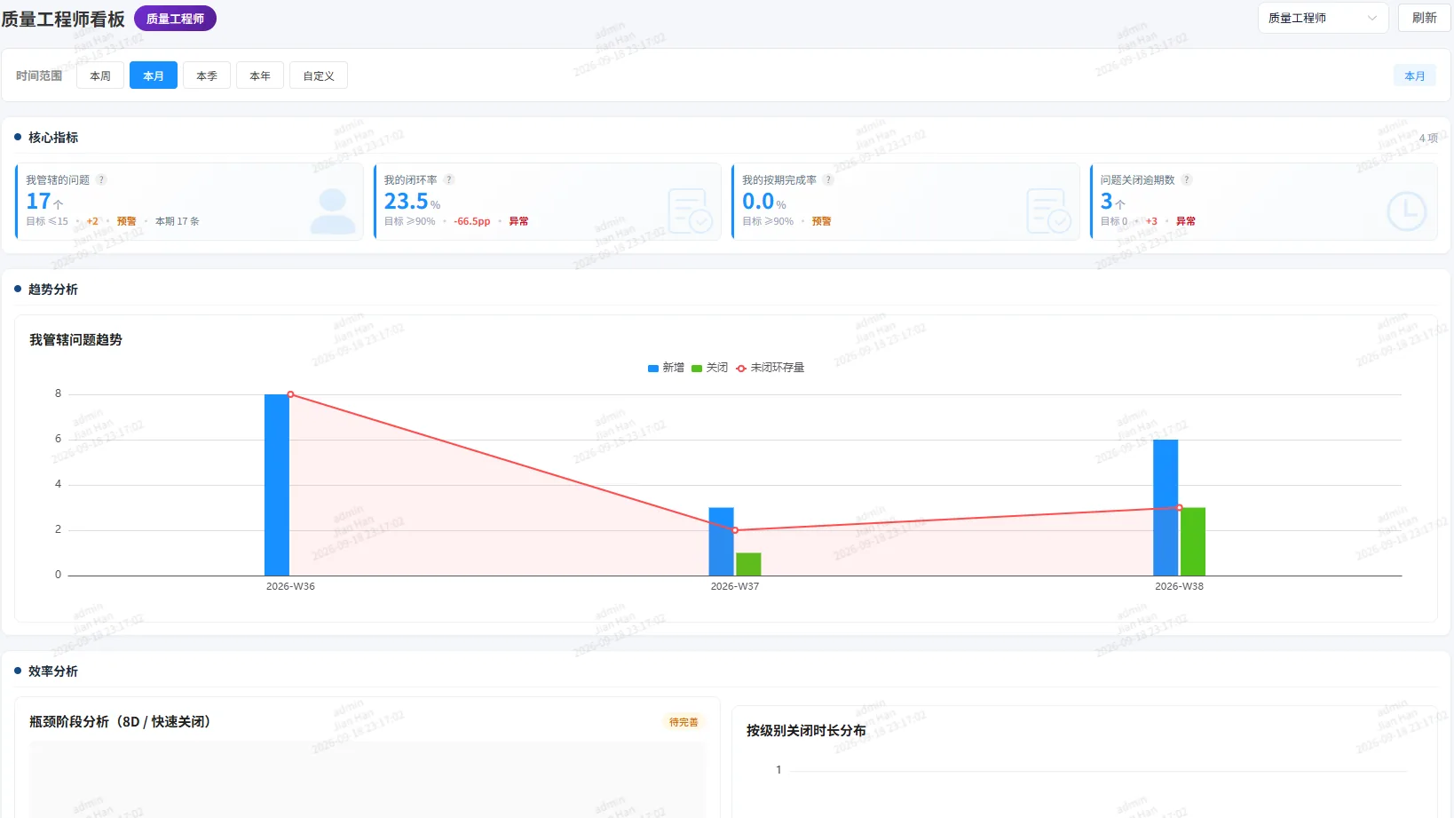Click the clock icon in 问题关闭逾期数 card
The height and width of the screenshot is (818, 1454).
click(1407, 211)
